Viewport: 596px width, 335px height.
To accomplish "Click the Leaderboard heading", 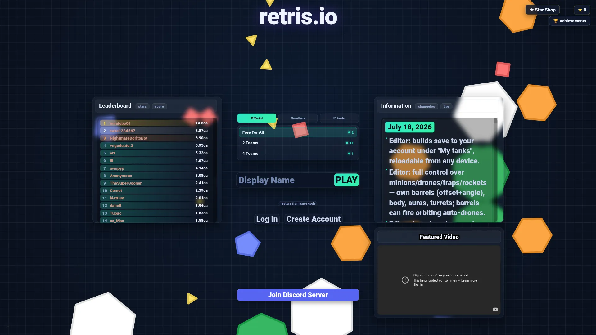I will pyautogui.click(x=115, y=106).
